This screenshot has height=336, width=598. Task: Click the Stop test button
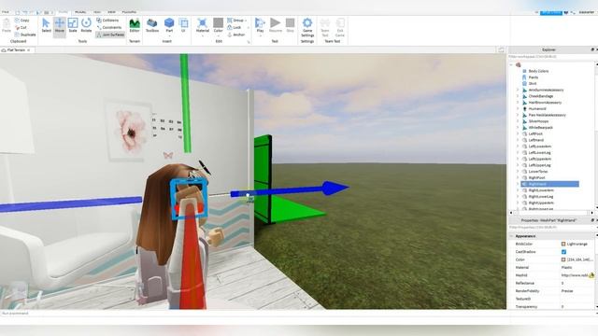pos(291,25)
